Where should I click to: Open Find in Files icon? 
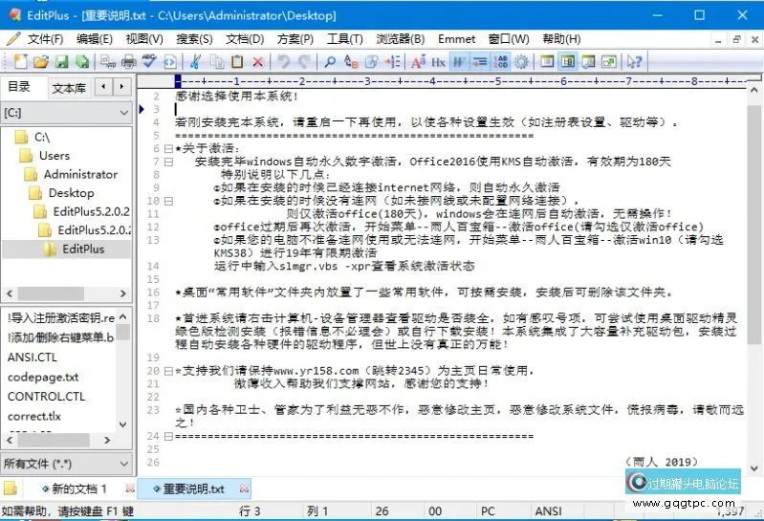point(371,62)
